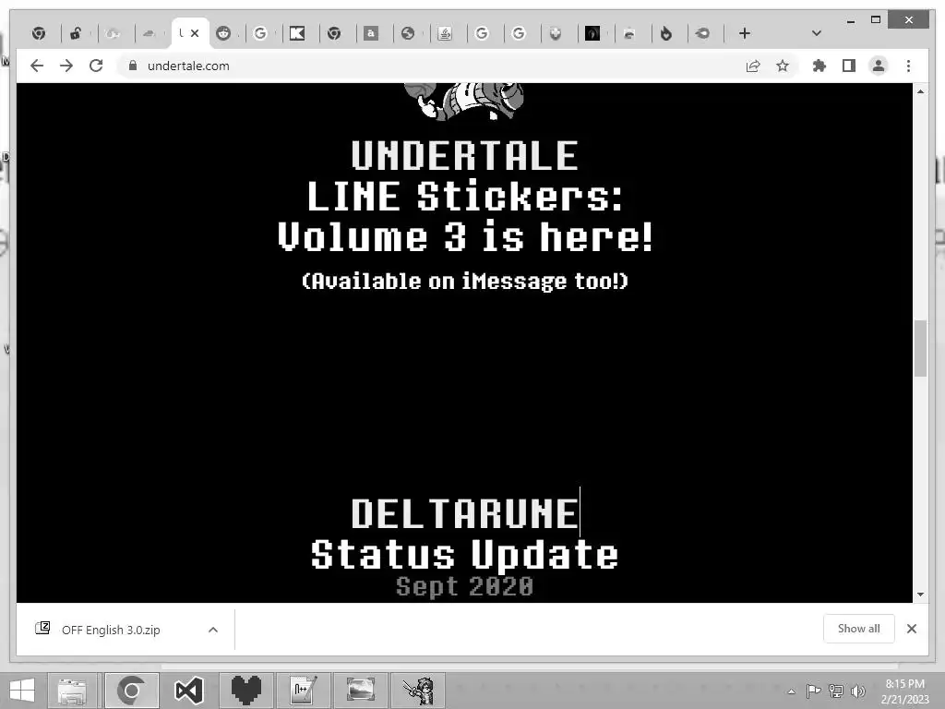Click the 'Sept 2020' date text
Image resolution: width=945 pixels, height=709 pixels.
point(465,586)
